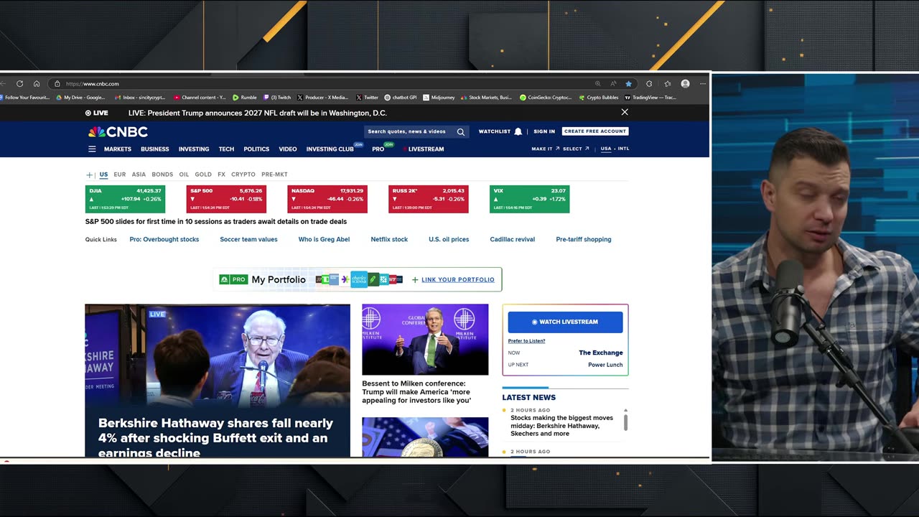Screen dimensions: 919x517
Task: Open the PRO menu item
Action: [x=378, y=149]
